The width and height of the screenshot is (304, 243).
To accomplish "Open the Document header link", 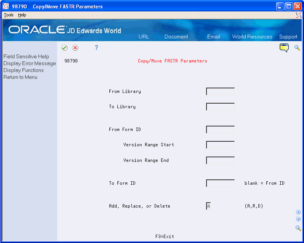I will [x=176, y=37].
